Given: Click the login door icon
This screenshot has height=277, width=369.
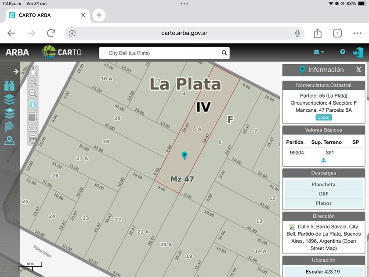Looking at the screenshot, I should point(358,52).
